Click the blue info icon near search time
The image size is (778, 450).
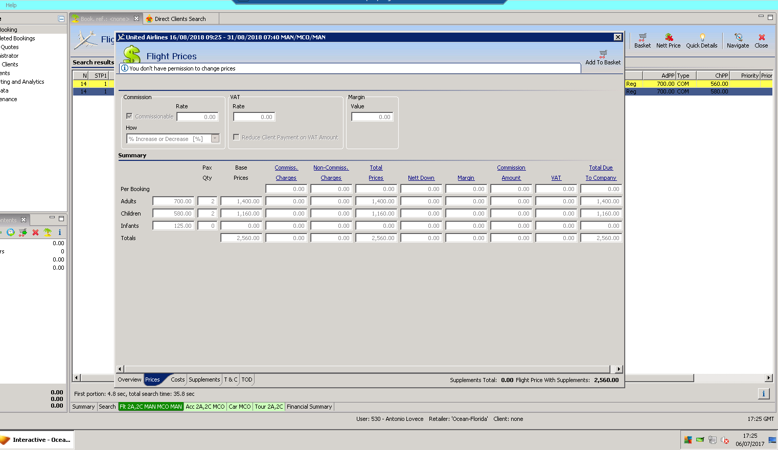763,393
